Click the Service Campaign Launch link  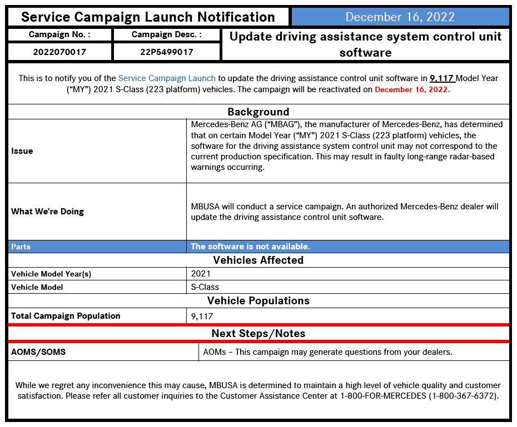tap(167, 78)
